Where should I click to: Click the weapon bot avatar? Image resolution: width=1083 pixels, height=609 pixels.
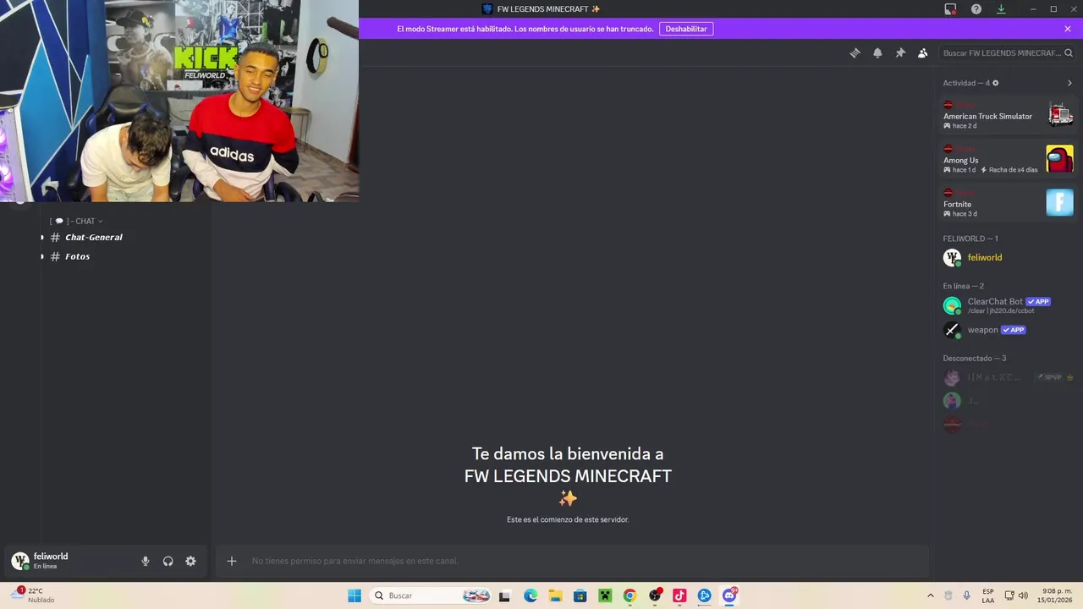(953, 330)
